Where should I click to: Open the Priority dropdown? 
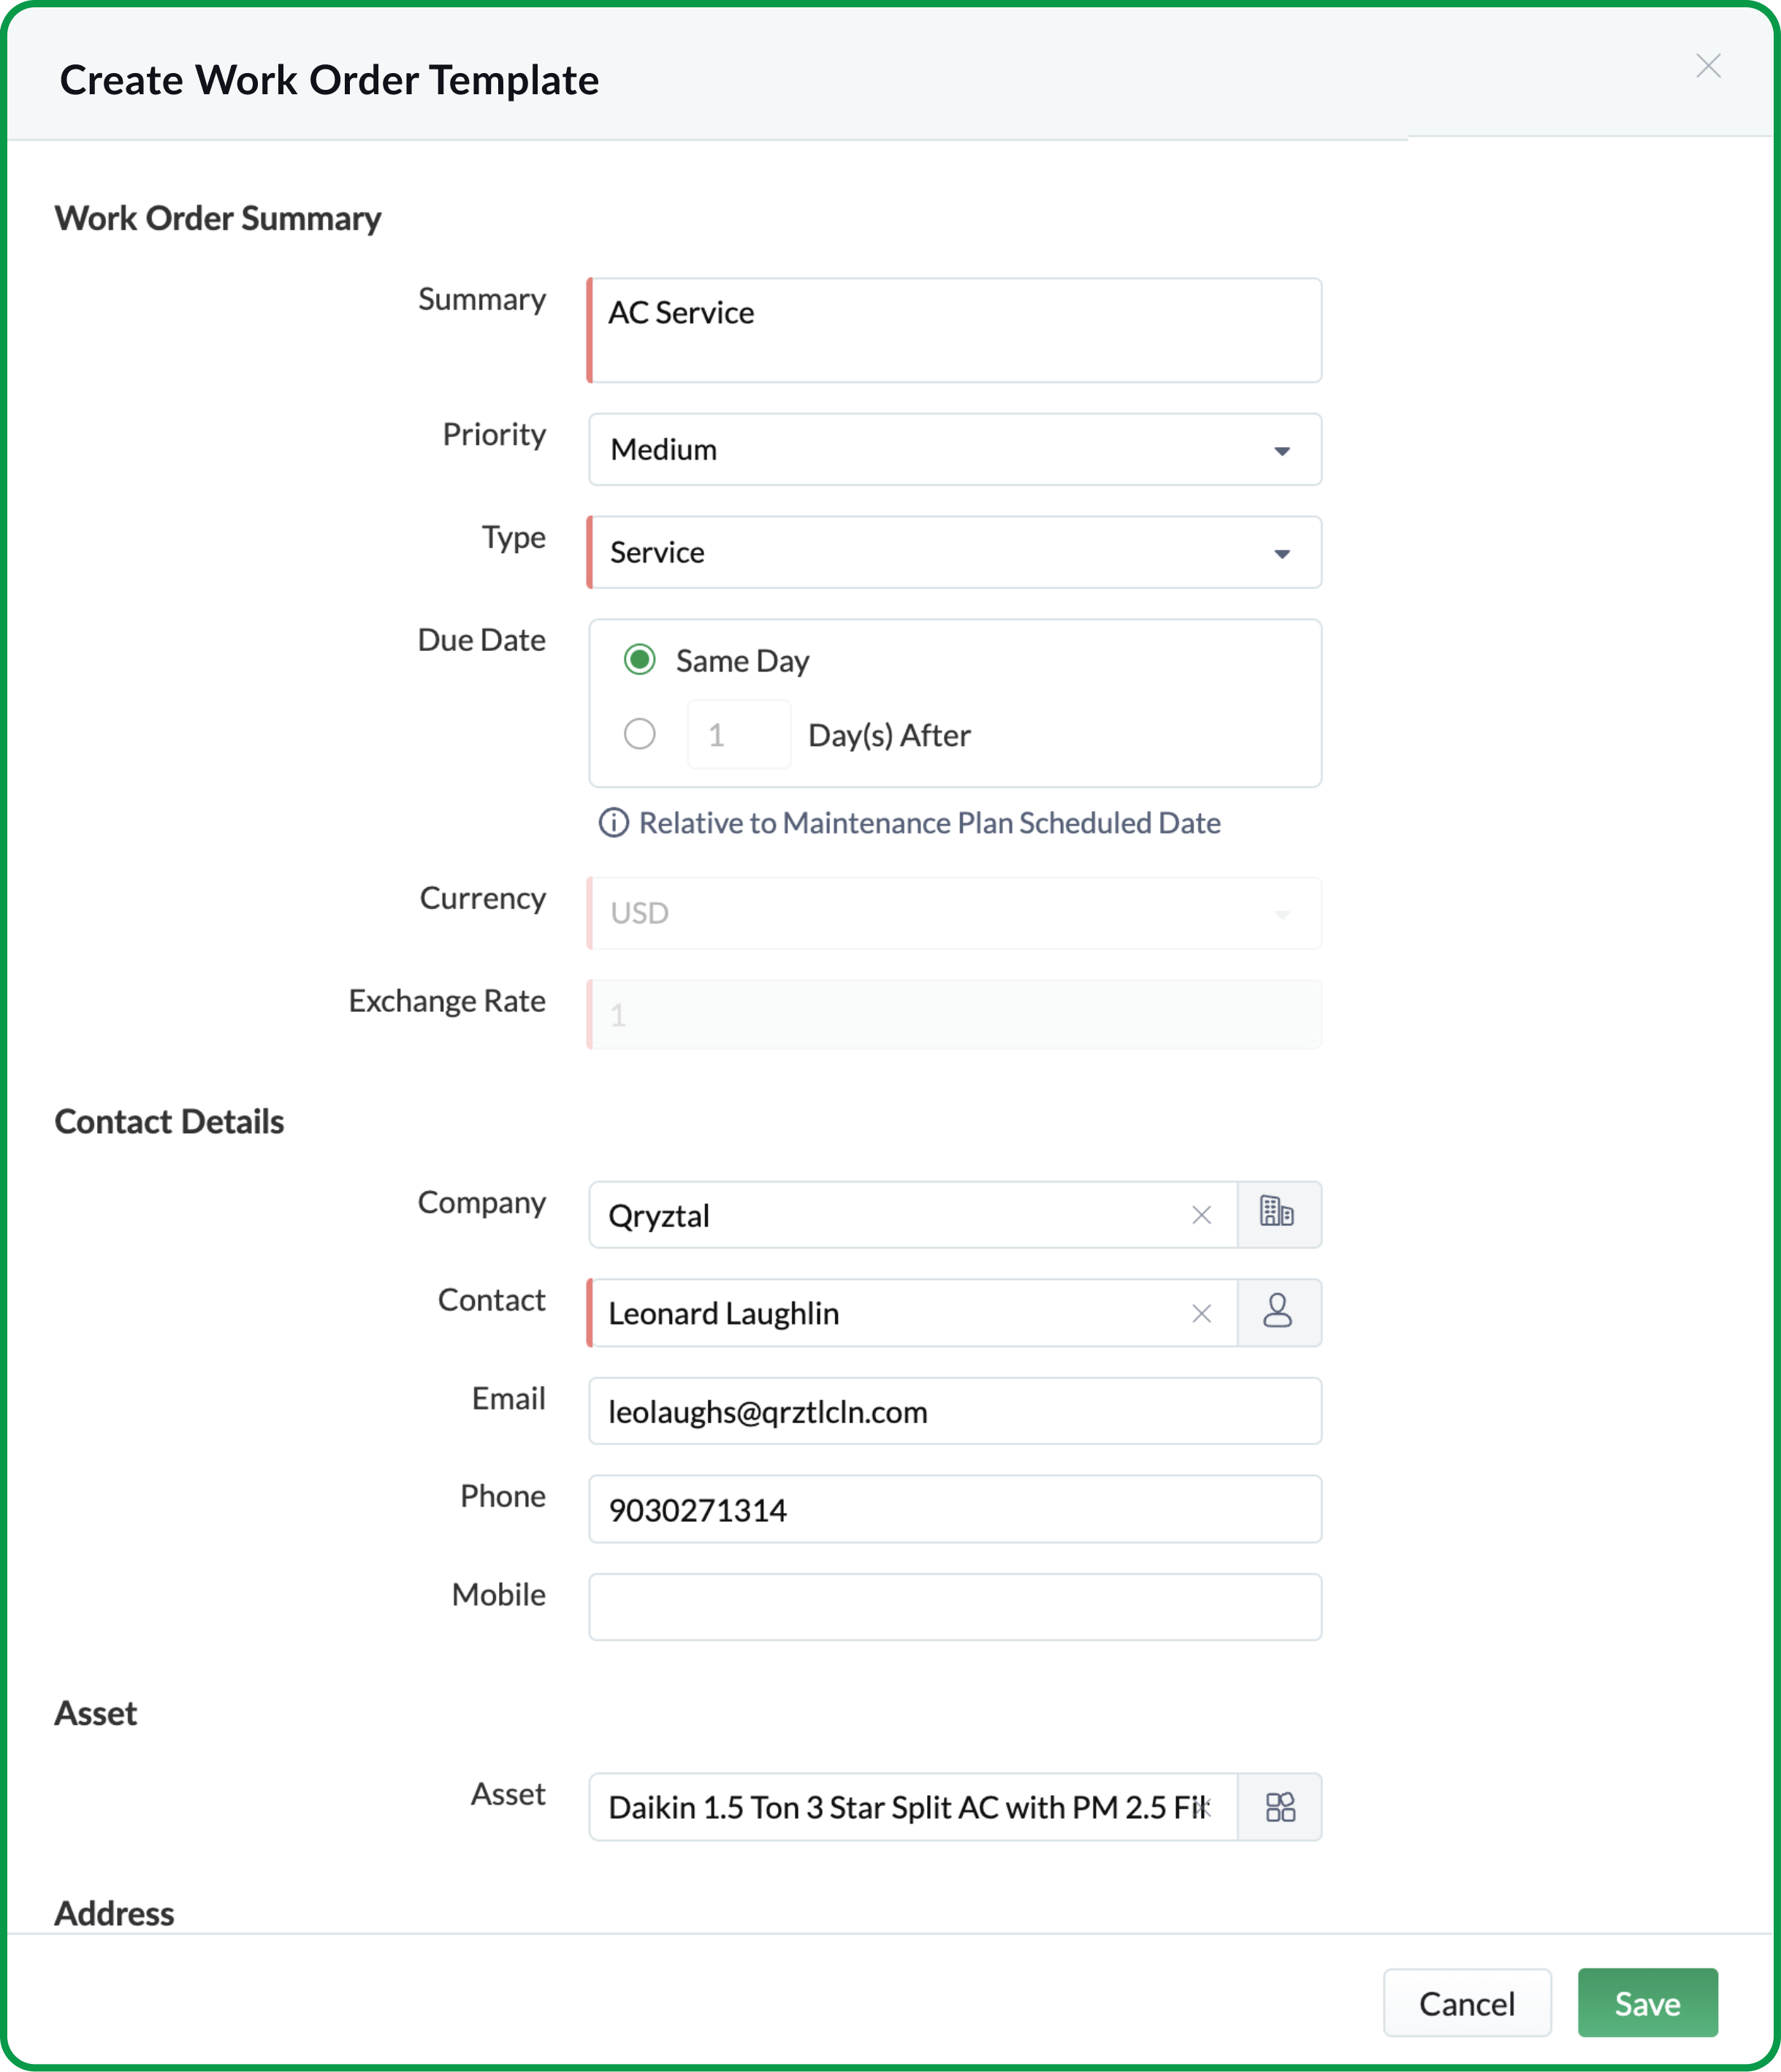tap(1281, 450)
